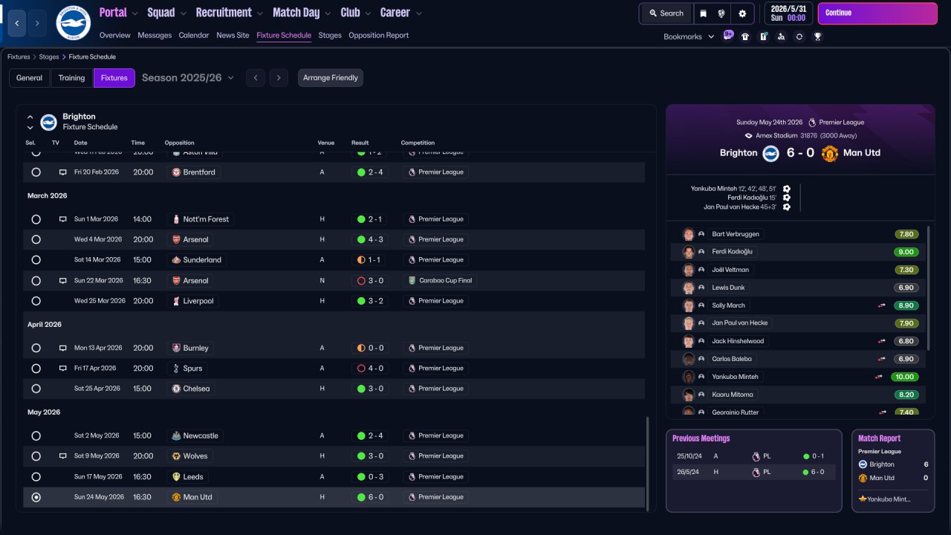Click the Newcastle crest in the fixtures list
The width and height of the screenshot is (951, 535).
[x=176, y=436]
